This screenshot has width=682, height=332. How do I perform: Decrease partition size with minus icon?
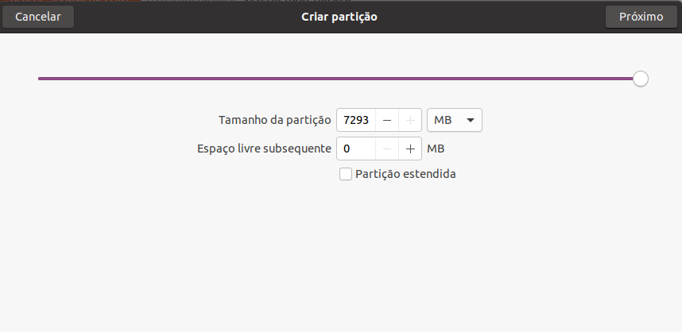click(x=387, y=120)
